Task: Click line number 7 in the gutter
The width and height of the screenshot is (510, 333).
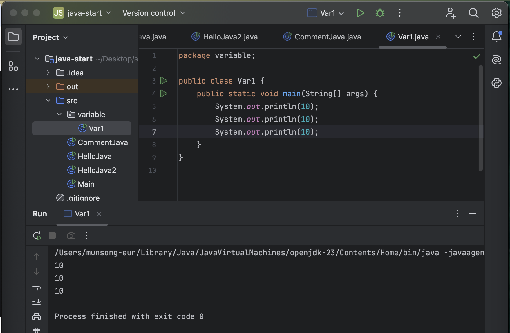Action: click(154, 132)
